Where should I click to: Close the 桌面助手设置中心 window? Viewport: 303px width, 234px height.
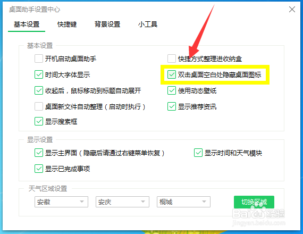click(x=292, y=9)
